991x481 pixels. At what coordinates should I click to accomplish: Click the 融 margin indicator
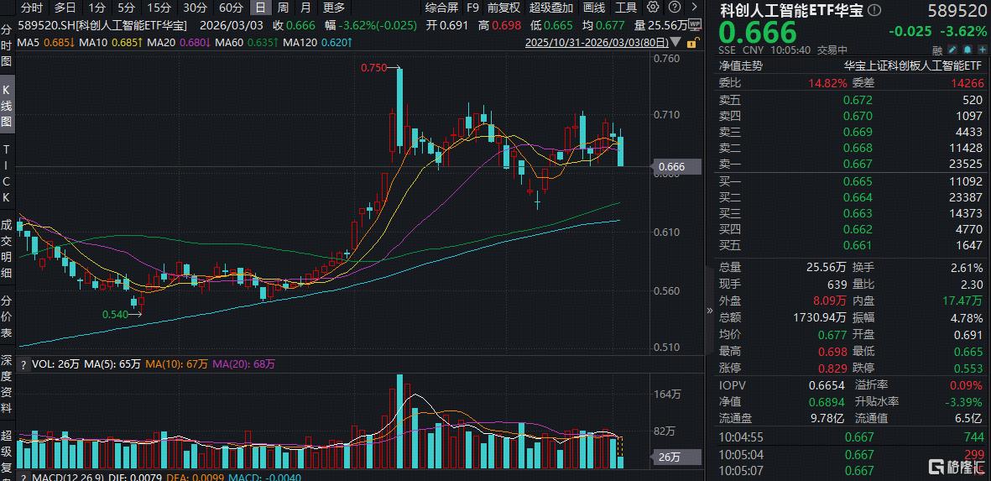click(937, 50)
